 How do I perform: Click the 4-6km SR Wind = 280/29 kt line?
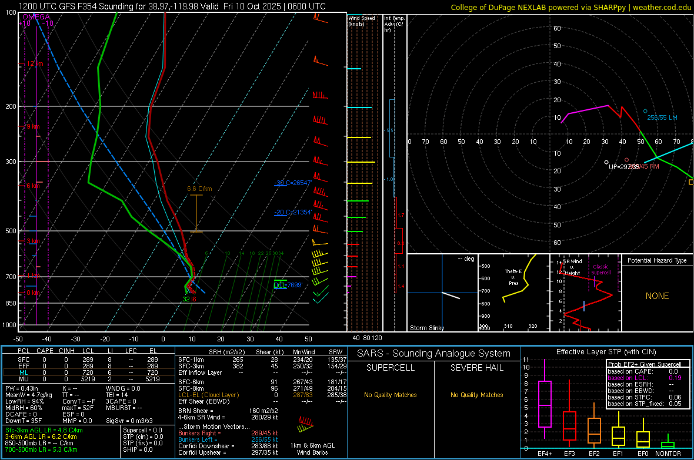click(228, 418)
